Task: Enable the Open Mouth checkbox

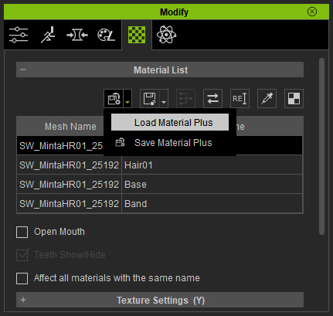Action: click(x=22, y=232)
